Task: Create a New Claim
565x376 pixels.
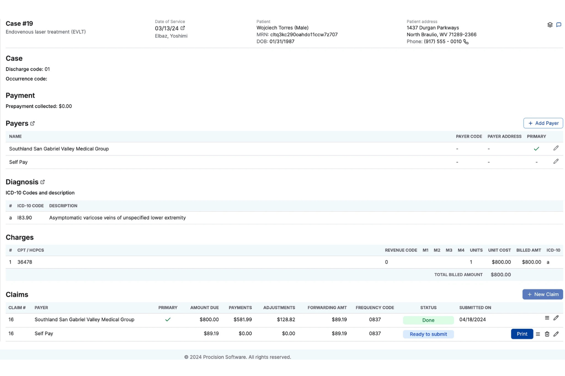Action: [542, 294]
